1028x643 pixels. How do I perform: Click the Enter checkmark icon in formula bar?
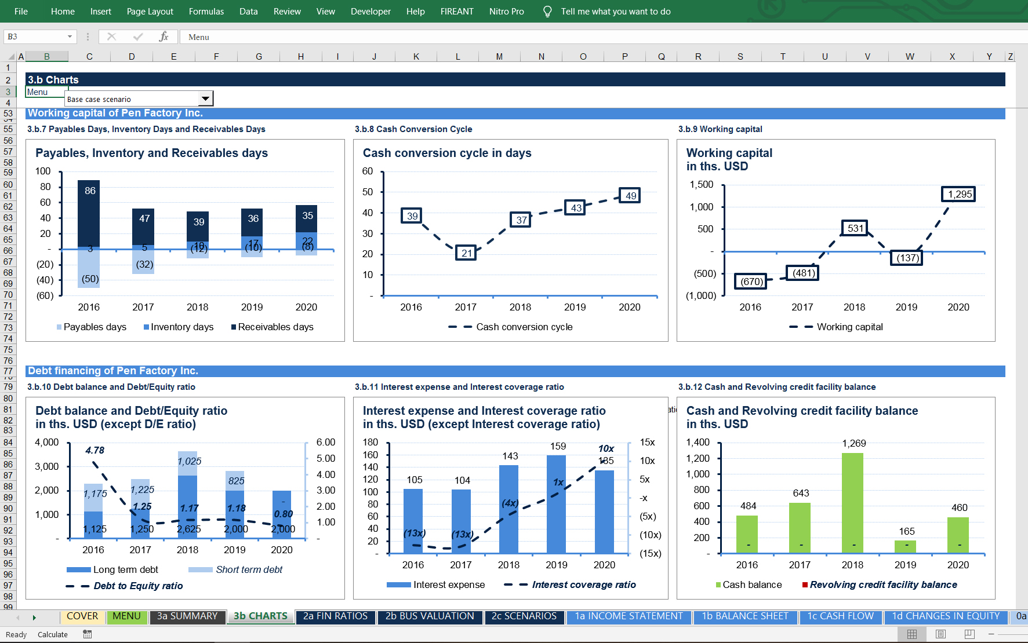(137, 37)
